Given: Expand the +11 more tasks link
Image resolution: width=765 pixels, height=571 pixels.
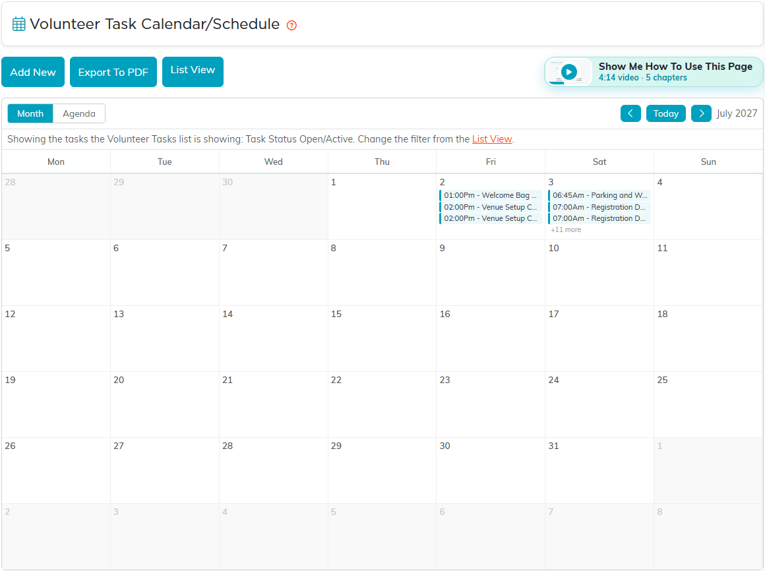Looking at the screenshot, I should (x=566, y=229).
